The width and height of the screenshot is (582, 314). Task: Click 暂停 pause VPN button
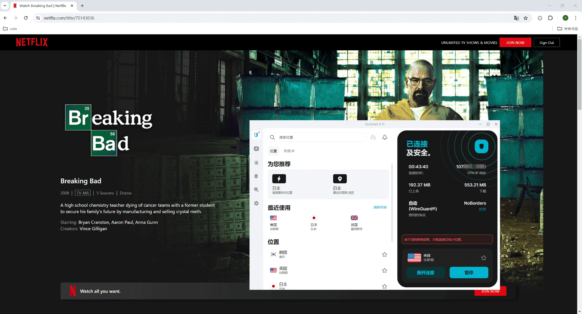coord(469,272)
